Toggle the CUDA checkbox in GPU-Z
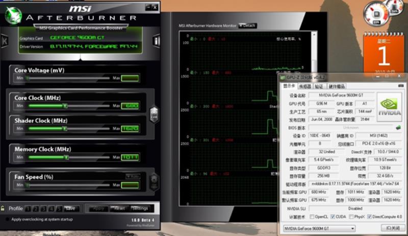 point(333,217)
